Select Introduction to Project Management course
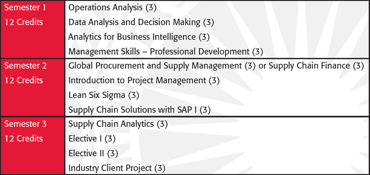Viewport: 370px width, 175px height. point(144,81)
